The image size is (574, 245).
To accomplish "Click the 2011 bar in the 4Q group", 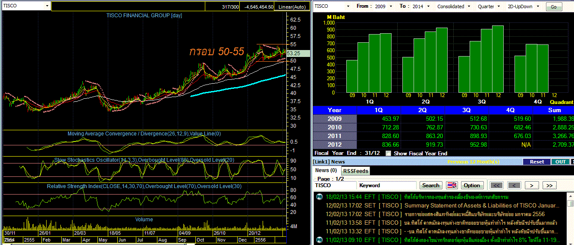I will click(542, 69).
